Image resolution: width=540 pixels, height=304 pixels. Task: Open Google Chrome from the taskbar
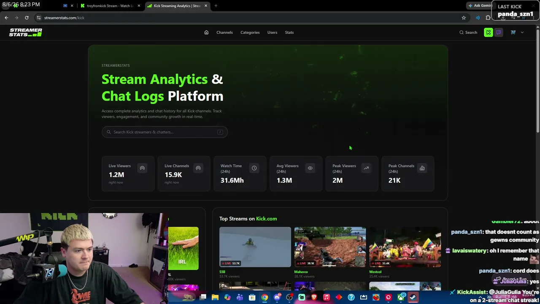click(265, 298)
